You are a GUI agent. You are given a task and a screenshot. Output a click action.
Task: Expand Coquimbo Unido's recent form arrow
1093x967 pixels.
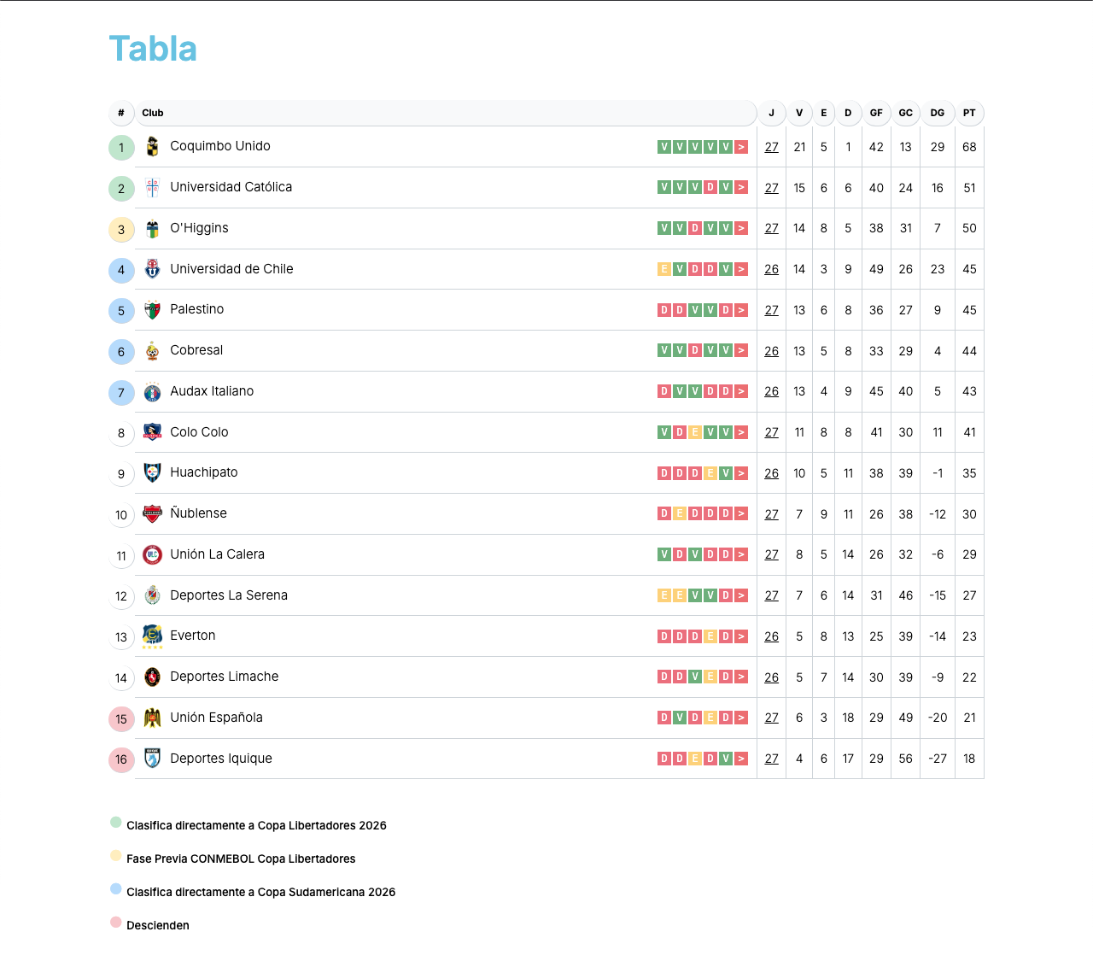click(x=741, y=147)
